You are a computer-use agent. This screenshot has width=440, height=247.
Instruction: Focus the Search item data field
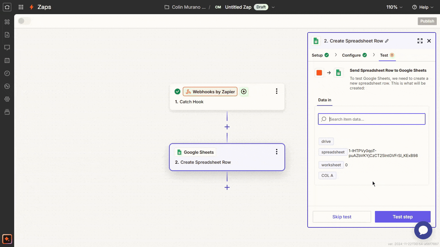[372, 119]
